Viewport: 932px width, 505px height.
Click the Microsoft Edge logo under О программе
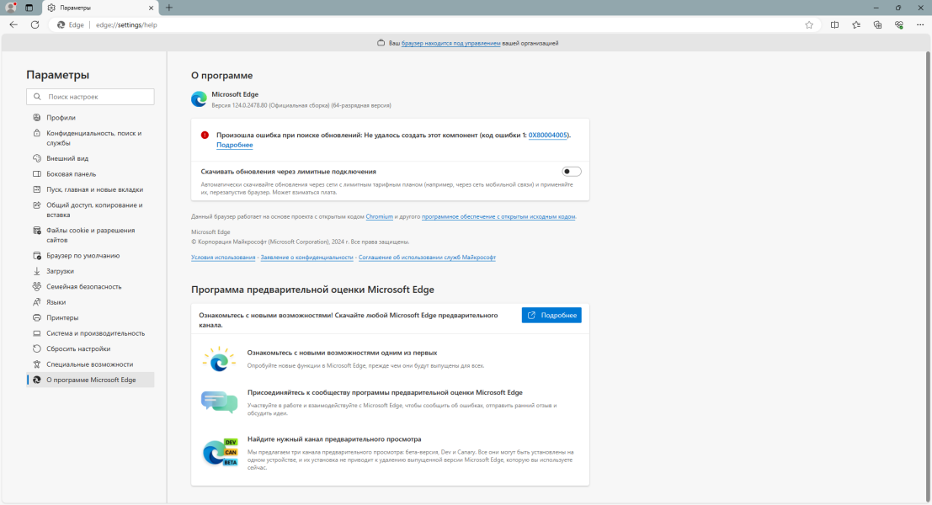pos(200,99)
